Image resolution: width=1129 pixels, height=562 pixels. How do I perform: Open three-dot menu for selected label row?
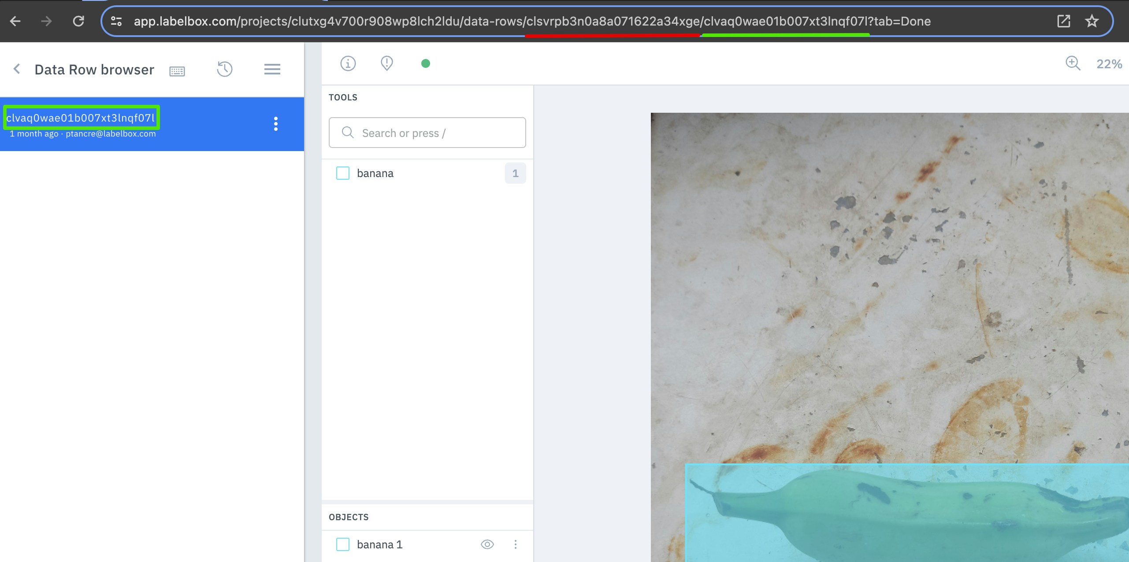[276, 124]
